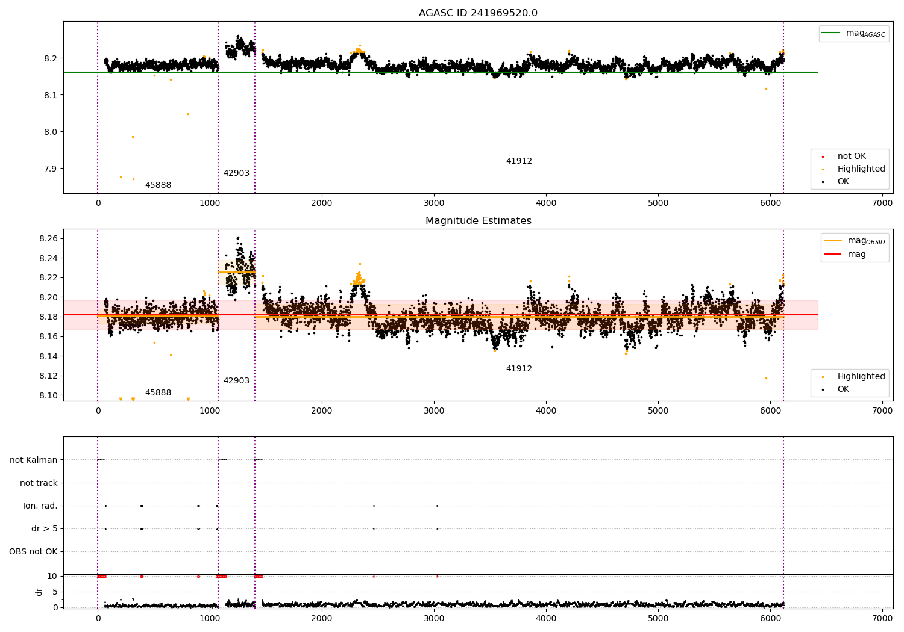
Task: Select 'Highlighted' legend entry in Magnitude Estimates plot
Action: (861, 377)
